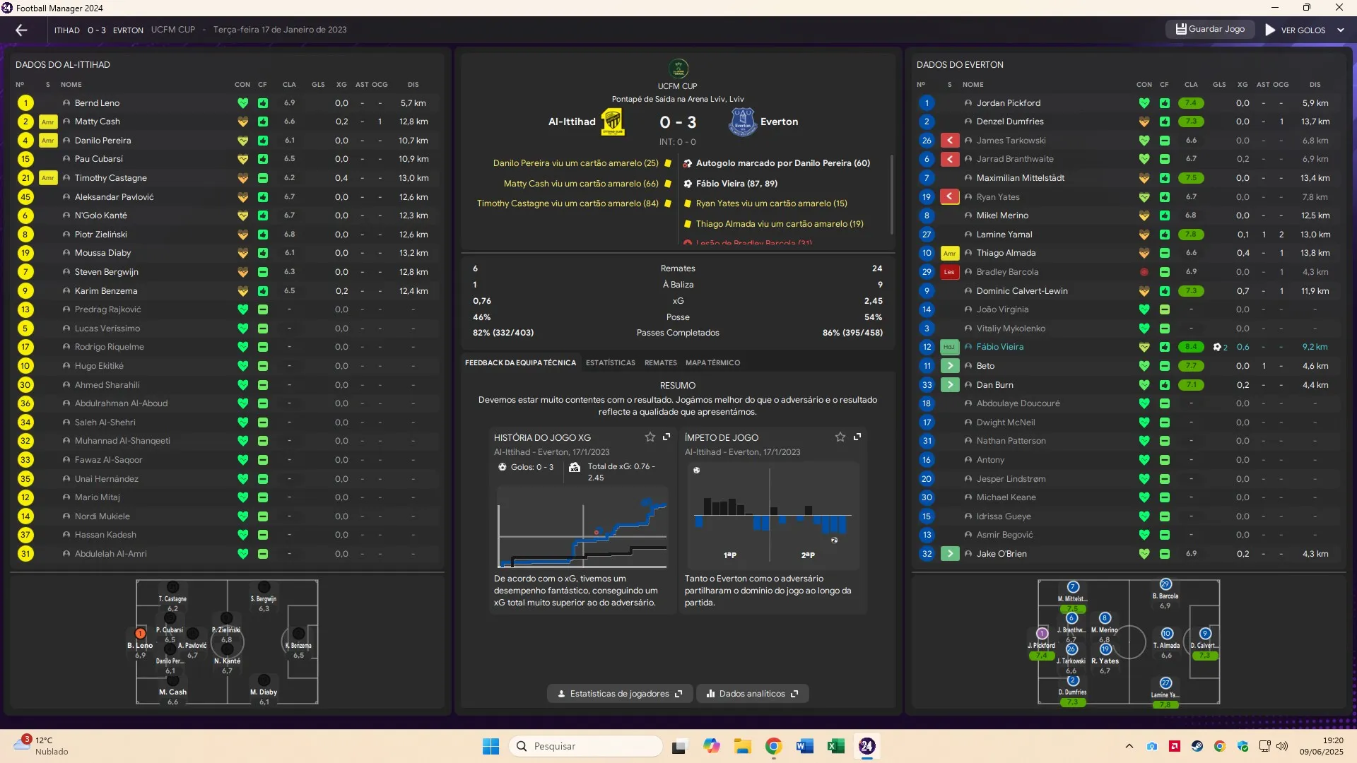
Task: Click Dominic Calvert-Lewin player name
Action: tap(1022, 291)
